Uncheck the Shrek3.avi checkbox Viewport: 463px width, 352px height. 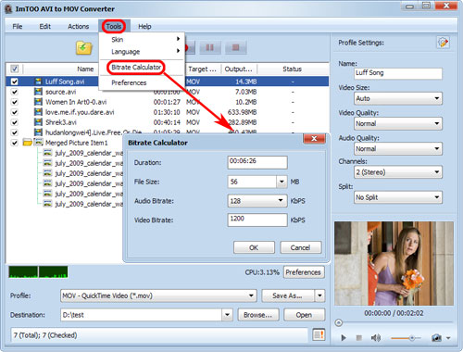[x=15, y=122]
